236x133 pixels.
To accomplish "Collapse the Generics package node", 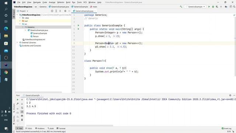I will (x=23, y=27).
